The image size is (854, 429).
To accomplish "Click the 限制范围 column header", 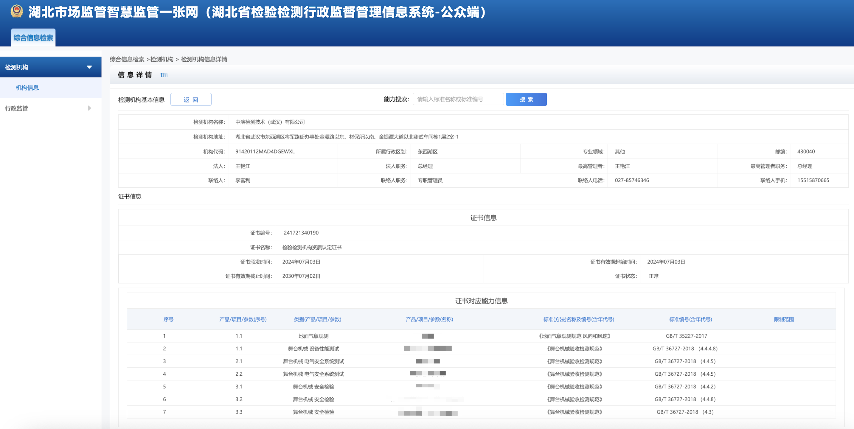I will click(x=783, y=319).
